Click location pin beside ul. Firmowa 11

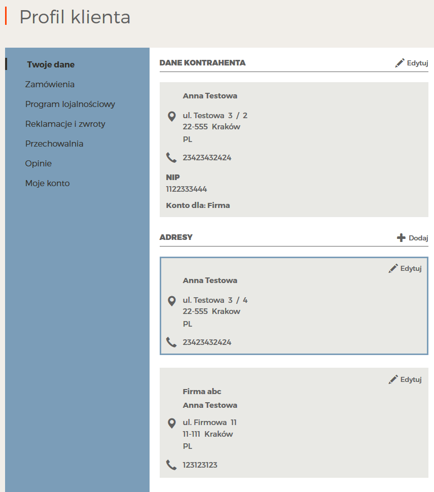pos(171,424)
